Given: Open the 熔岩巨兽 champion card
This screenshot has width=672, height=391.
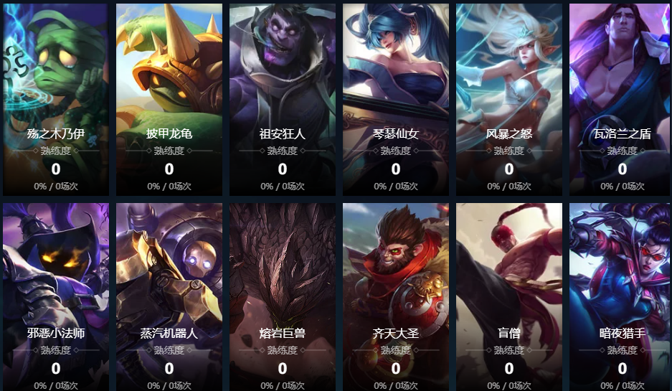Looking at the screenshot, I should coord(283,297).
